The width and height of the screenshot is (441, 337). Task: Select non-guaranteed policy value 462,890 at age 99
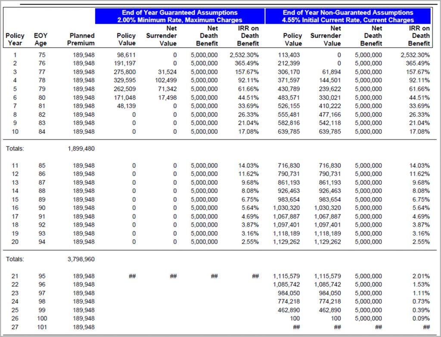click(289, 310)
